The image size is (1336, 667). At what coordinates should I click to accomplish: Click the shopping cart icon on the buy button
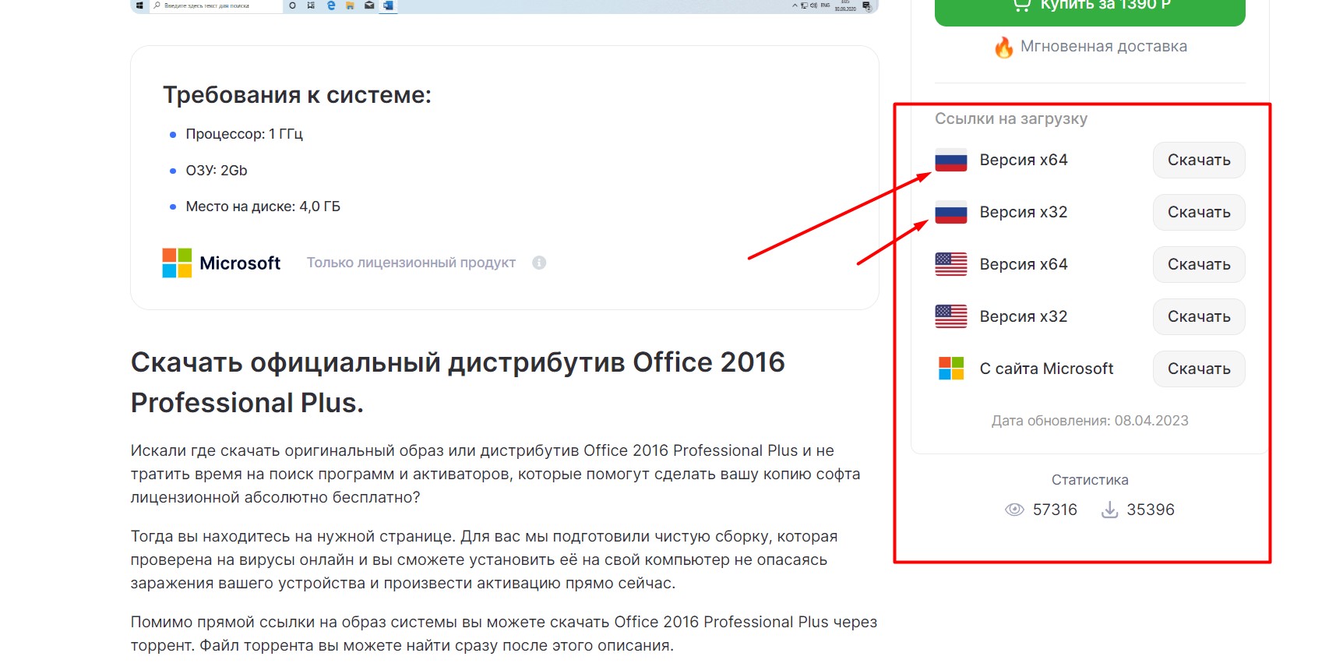pos(1022,5)
